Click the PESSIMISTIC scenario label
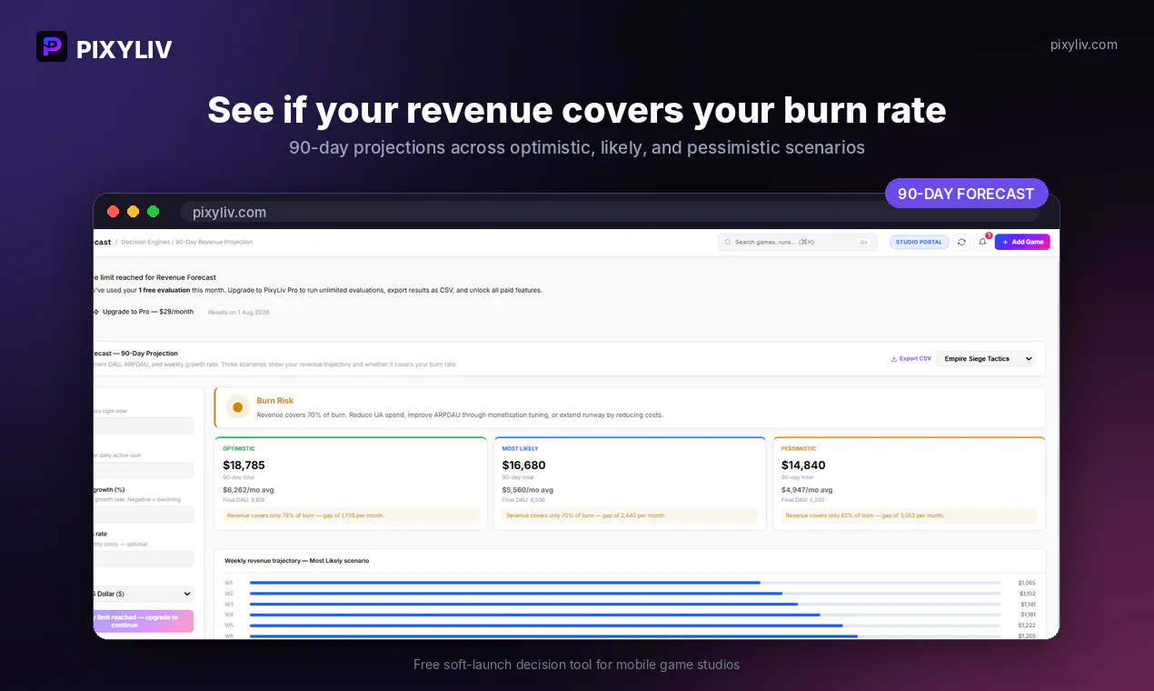Screen dimensions: 1154x691 (x=799, y=448)
